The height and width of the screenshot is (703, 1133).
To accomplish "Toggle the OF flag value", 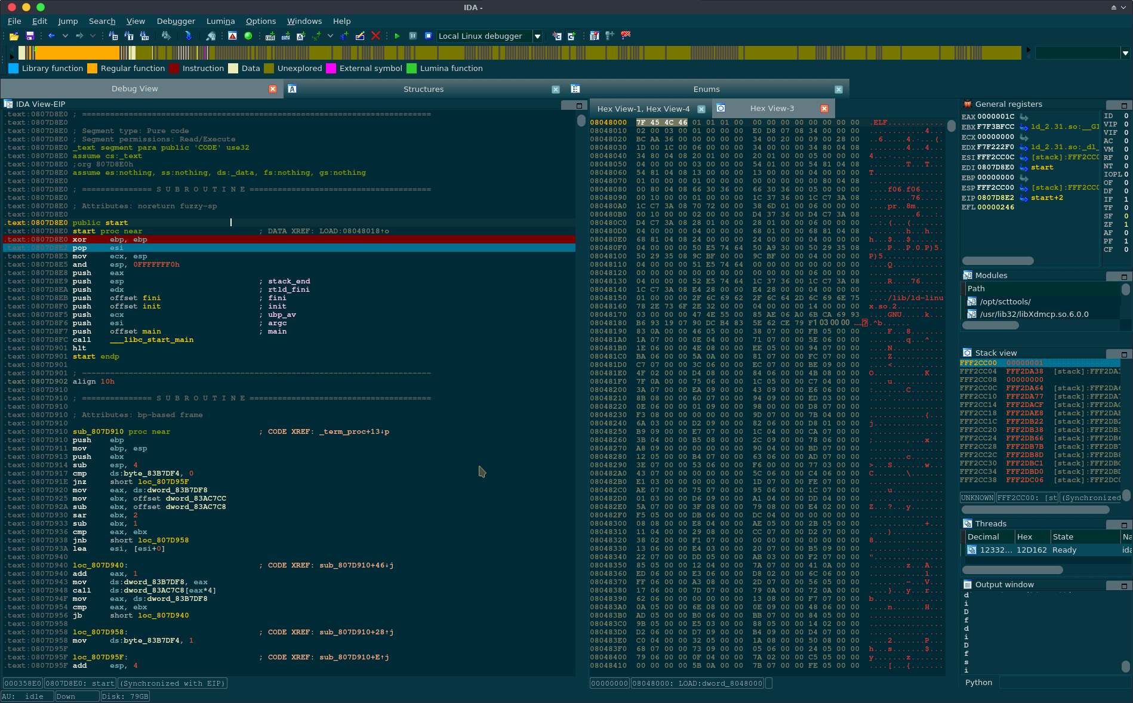I will tap(1126, 183).
